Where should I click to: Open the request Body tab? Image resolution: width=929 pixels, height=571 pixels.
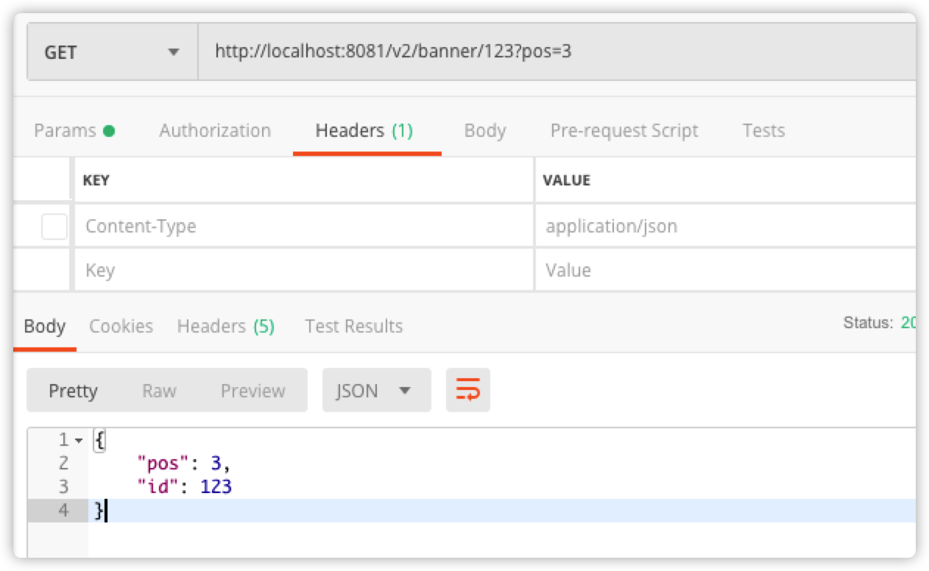point(484,131)
